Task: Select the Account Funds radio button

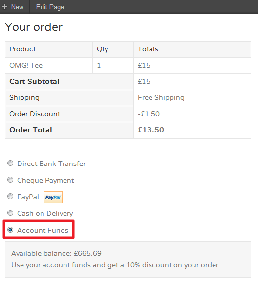Action: pyautogui.click(x=10, y=230)
